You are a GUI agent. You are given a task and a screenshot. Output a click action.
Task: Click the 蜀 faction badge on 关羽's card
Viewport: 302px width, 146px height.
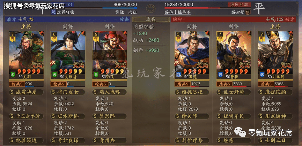click(x=13, y=75)
